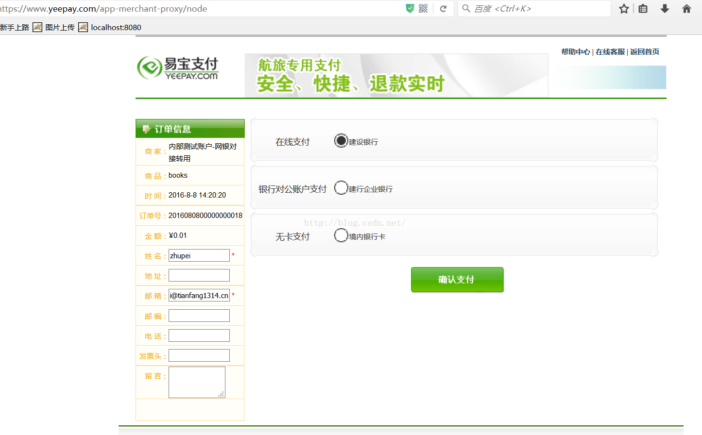Click the 图片上传 bookmark icon
This screenshot has width=702, height=435.
tap(37, 27)
